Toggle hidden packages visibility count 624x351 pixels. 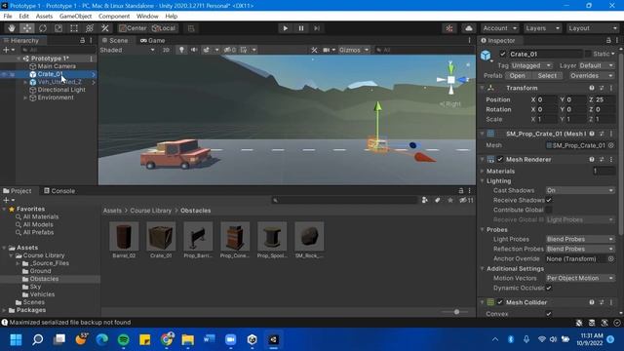(466, 200)
